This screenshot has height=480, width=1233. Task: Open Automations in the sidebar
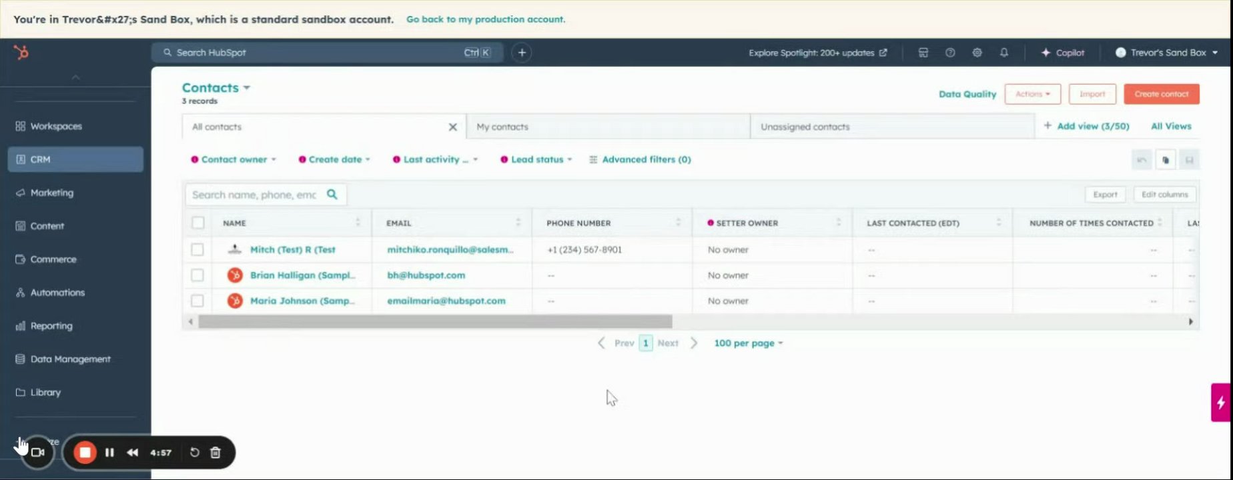[75, 293]
